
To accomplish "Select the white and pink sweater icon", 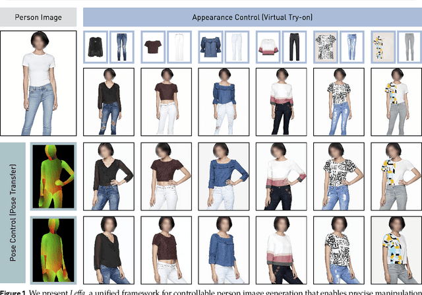I will coord(267,48).
